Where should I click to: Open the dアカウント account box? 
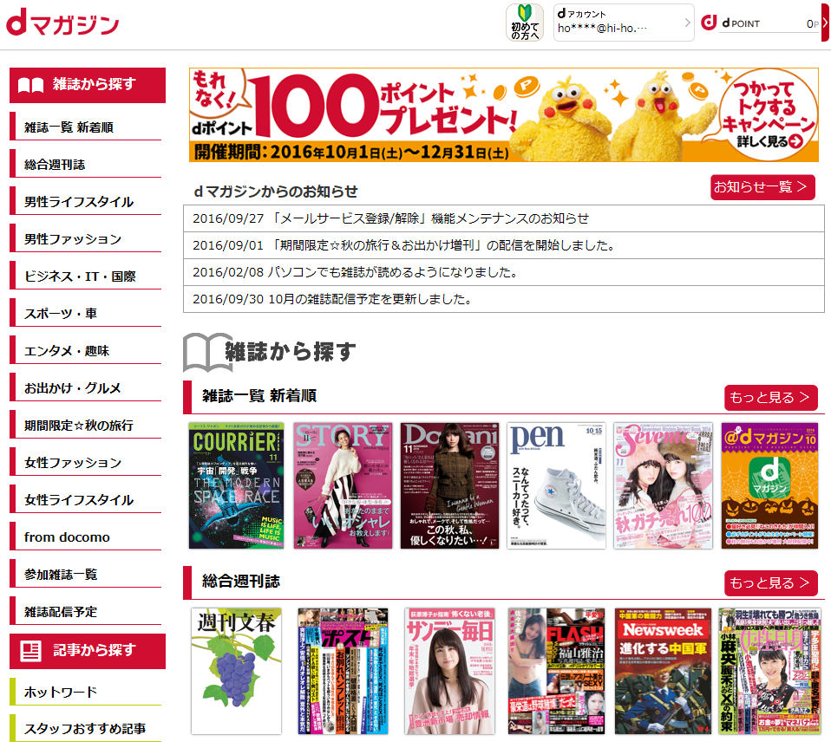click(x=624, y=23)
